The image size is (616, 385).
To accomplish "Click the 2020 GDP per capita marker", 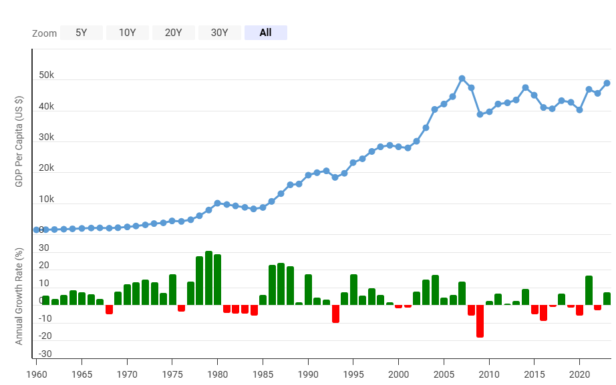I will (579, 110).
